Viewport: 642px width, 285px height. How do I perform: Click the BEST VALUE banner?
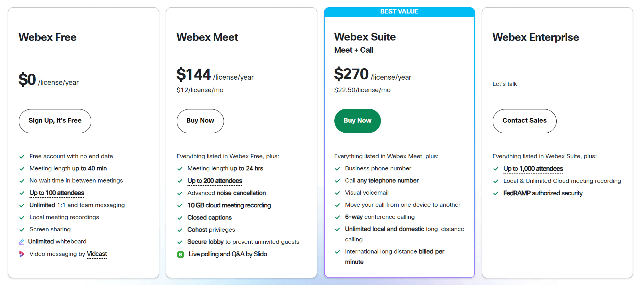click(x=399, y=12)
